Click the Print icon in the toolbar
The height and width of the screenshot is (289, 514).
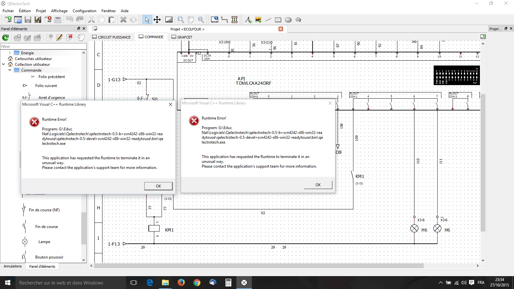pos(58,20)
